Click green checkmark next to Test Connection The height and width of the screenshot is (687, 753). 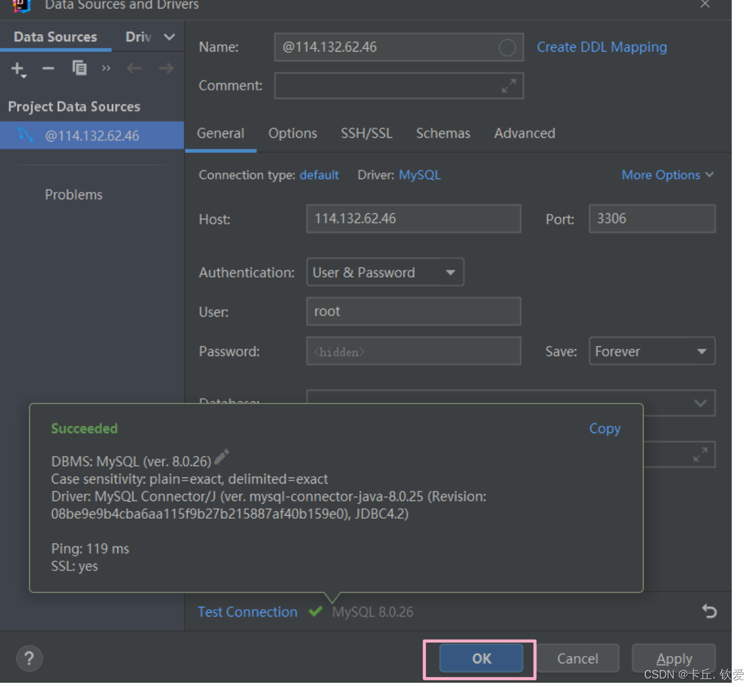pos(315,611)
